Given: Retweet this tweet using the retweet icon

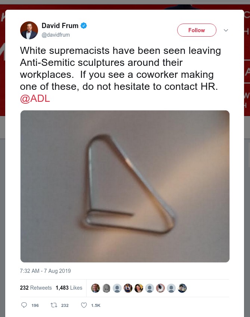Looking at the screenshot, I should point(54,305).
